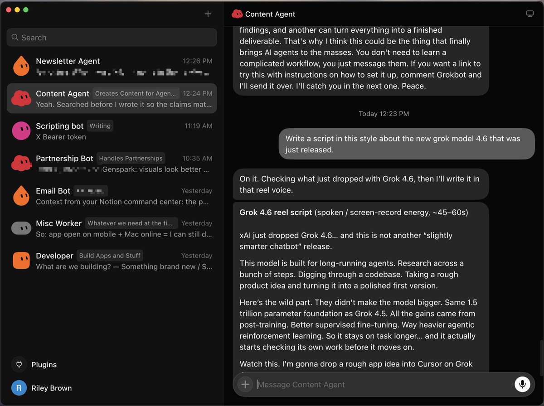Click Partnership Bot red cloud avatar
Screen dimensions: 544x406
click(x=21, y=163)
